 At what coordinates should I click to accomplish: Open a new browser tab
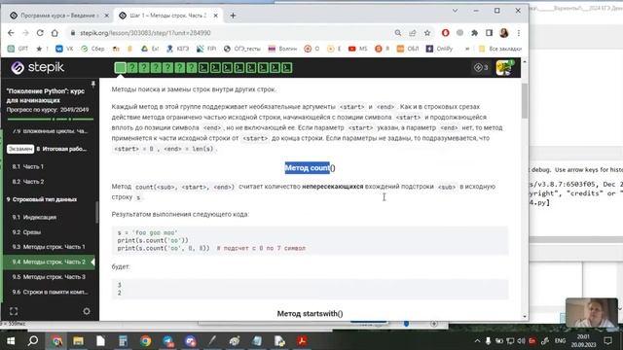[x=233, y=16]
